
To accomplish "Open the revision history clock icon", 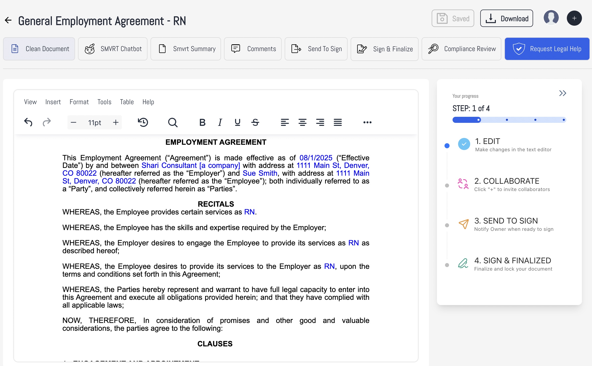I will point(143,122).
